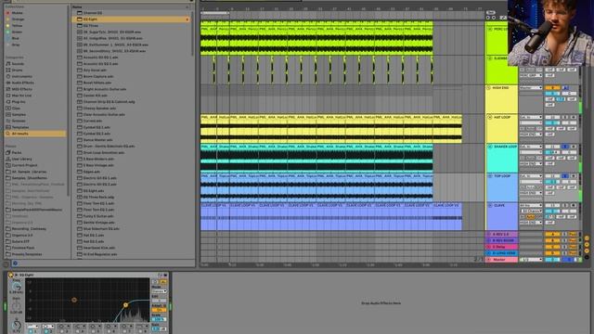The width and height of the screenshot is (594, 334).
Task: Fold the HAT LOOP track
Action: 489,118
